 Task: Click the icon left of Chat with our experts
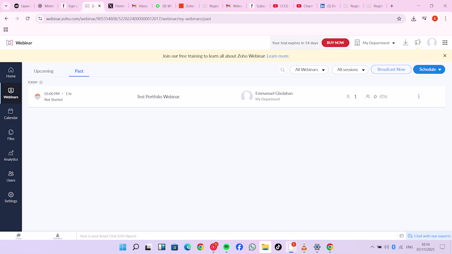point(401,236)
